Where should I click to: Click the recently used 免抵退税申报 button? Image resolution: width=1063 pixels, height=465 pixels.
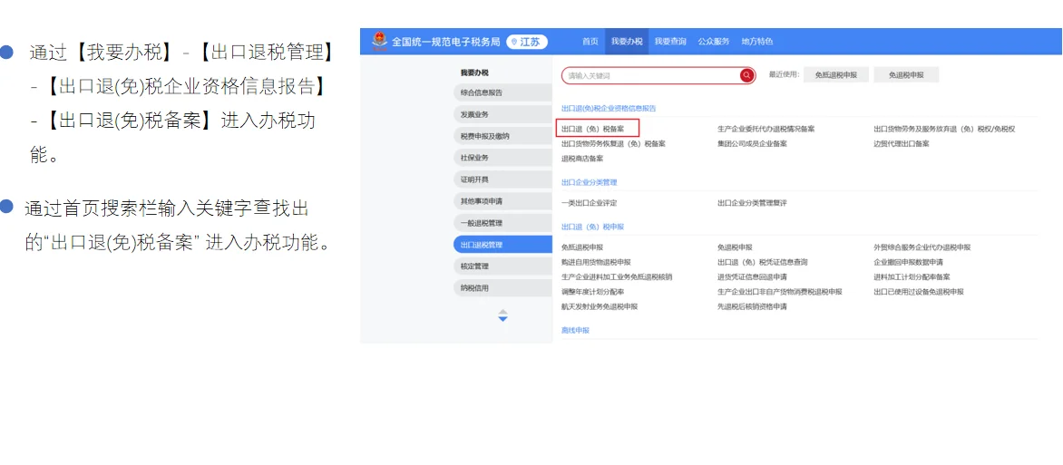836,75
